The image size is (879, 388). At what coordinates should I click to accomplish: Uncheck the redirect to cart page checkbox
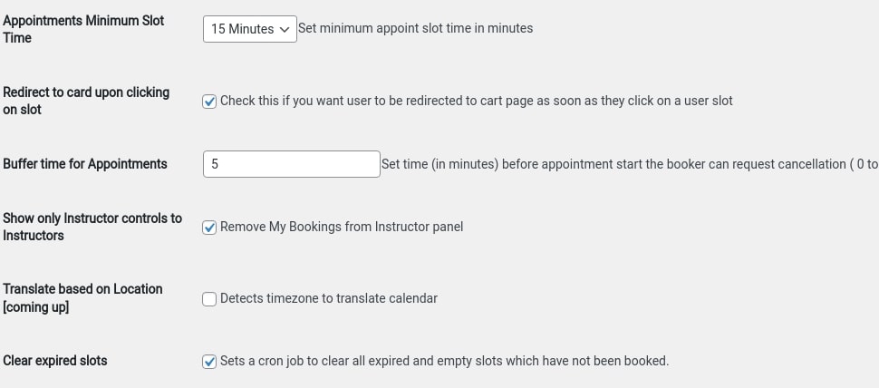click(209, 102)
